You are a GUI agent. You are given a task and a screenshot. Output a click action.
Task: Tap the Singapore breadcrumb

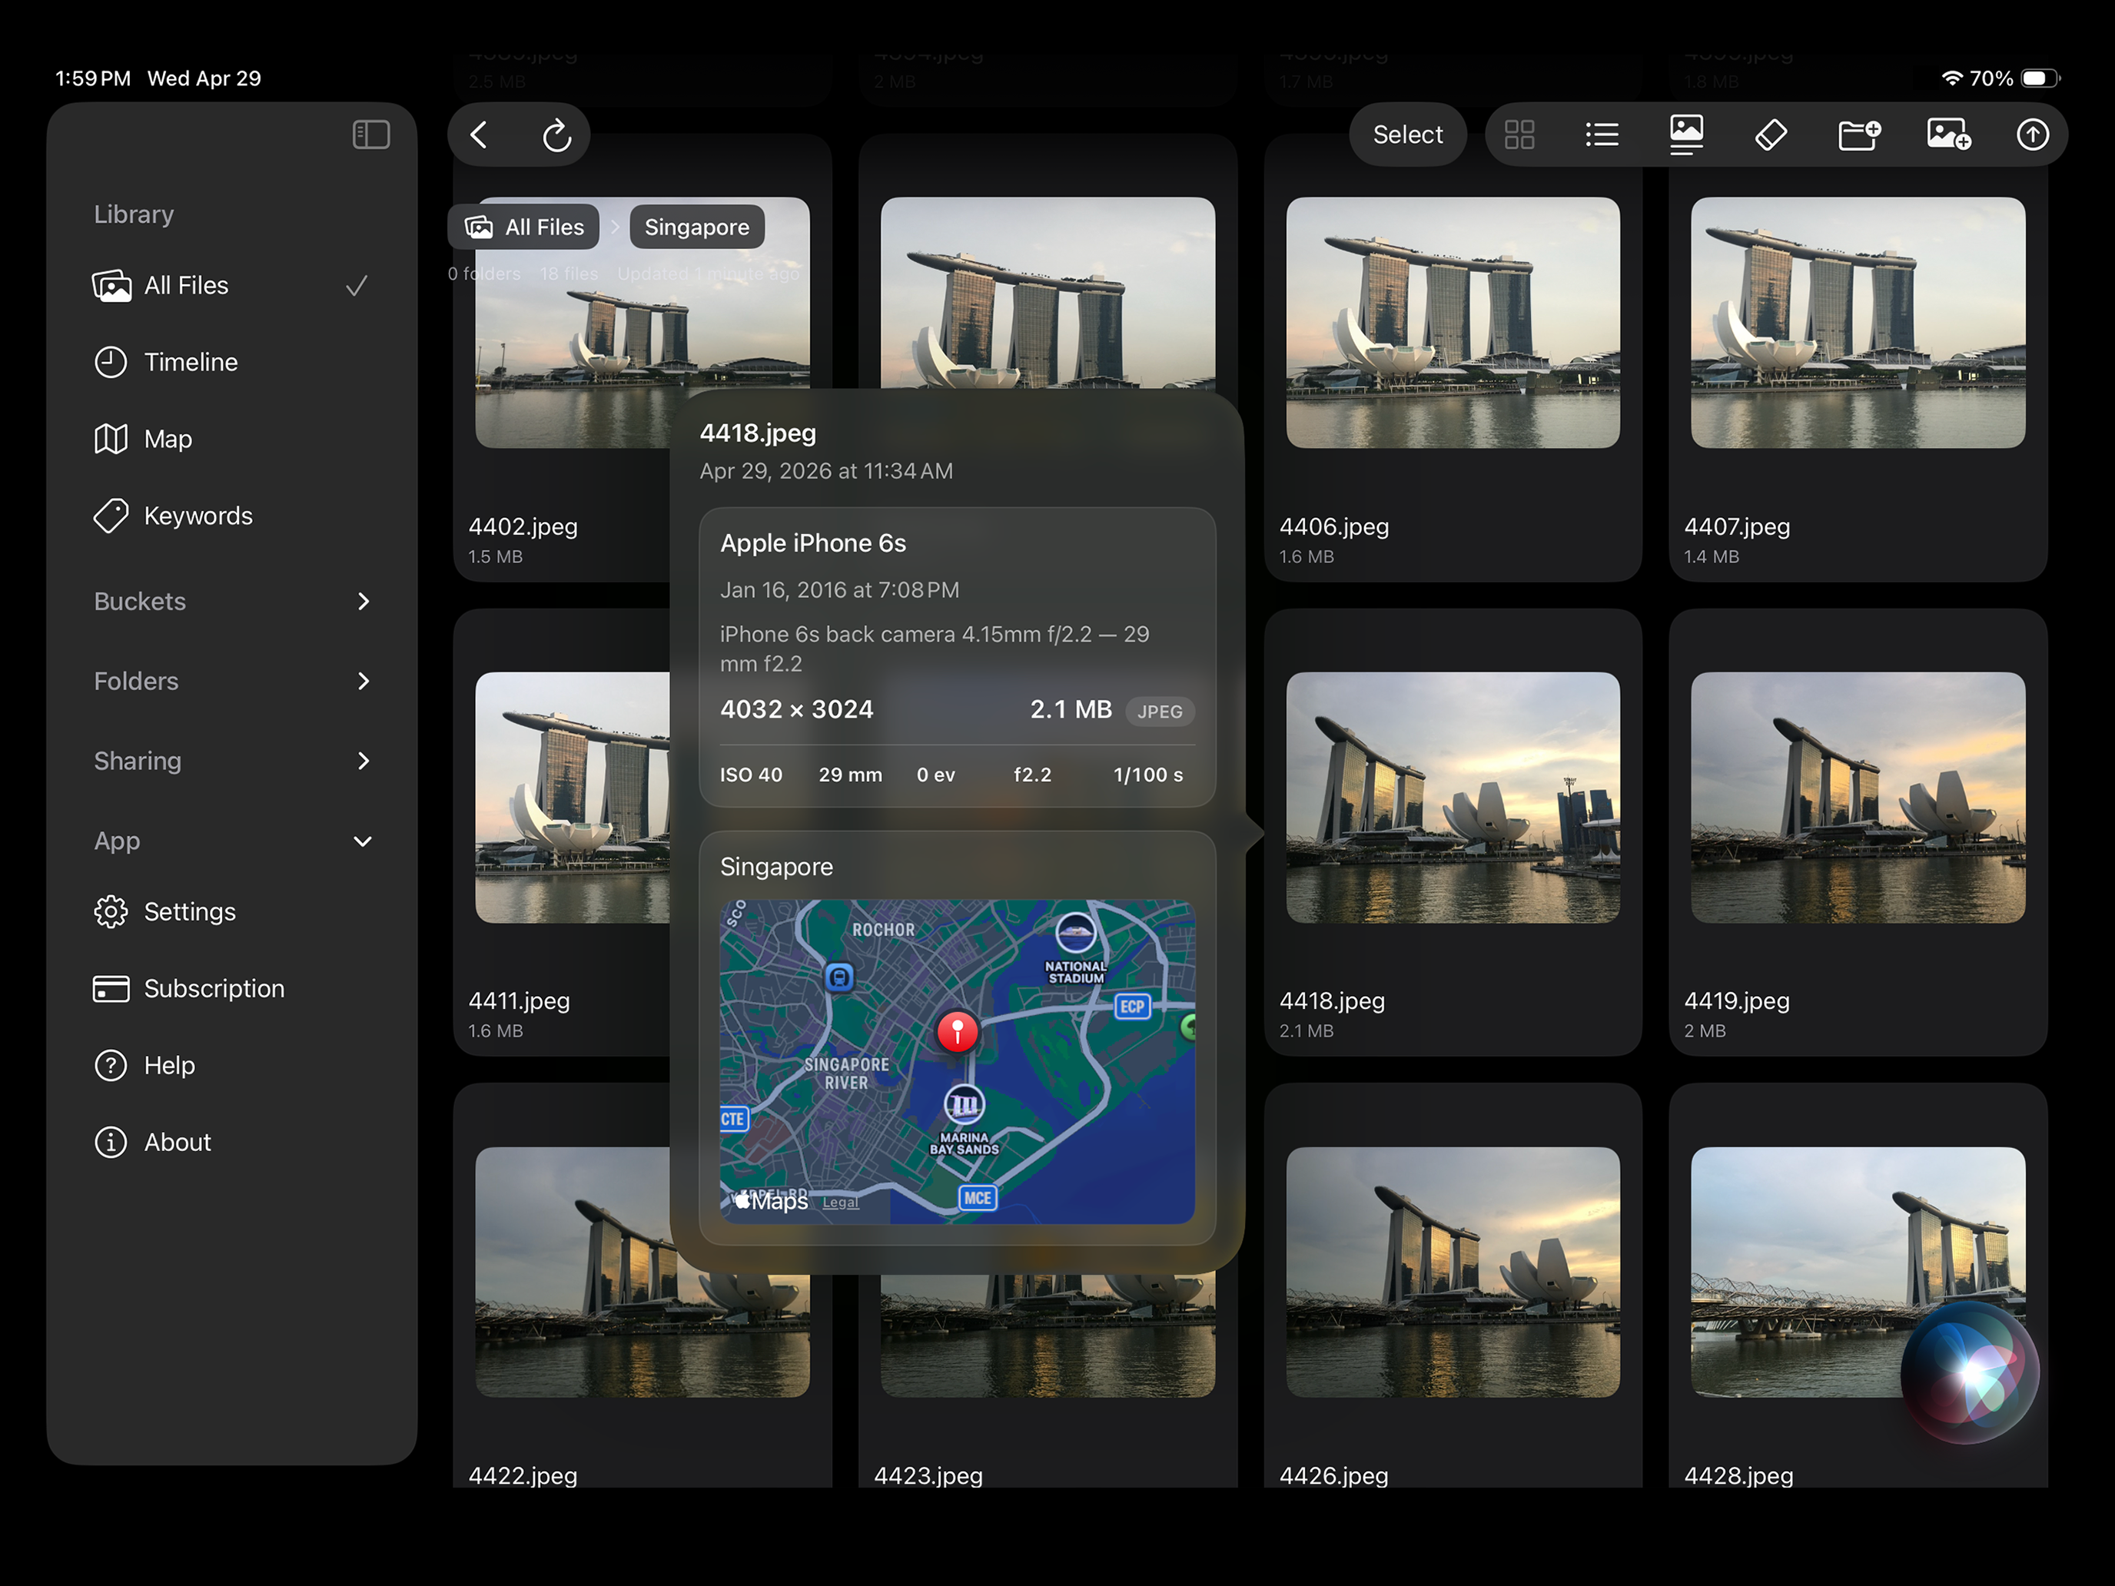coord(697,227)
